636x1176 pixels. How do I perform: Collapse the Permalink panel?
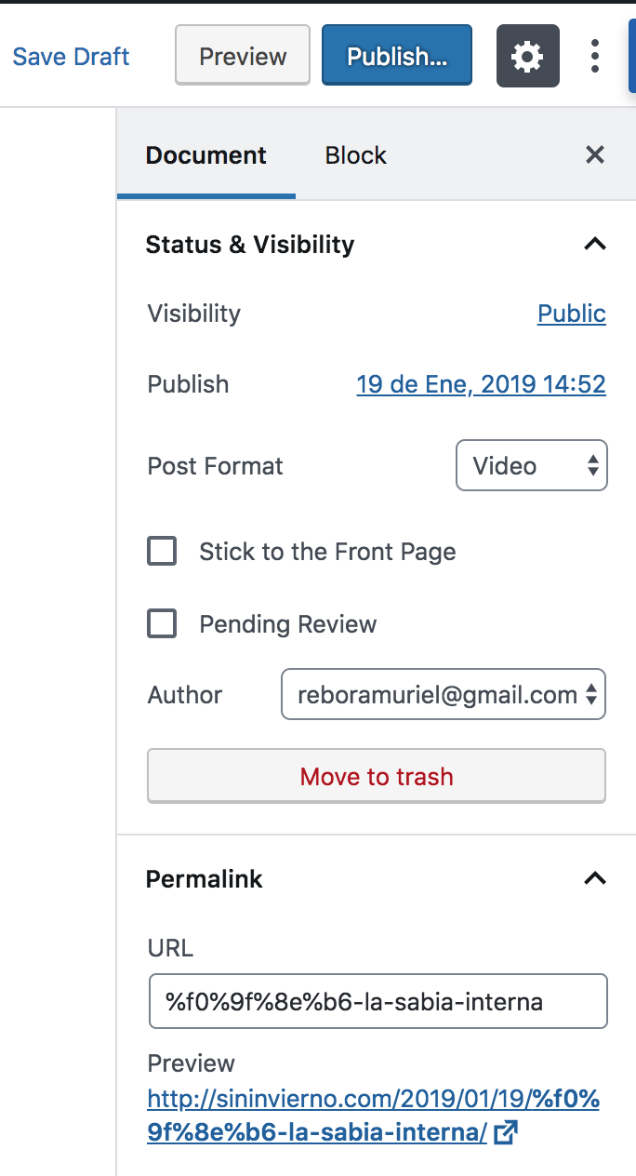tap(594, 879)
